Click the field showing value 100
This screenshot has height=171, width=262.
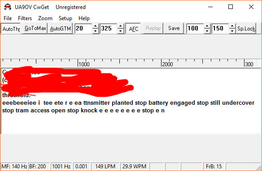tap(195, 29)
